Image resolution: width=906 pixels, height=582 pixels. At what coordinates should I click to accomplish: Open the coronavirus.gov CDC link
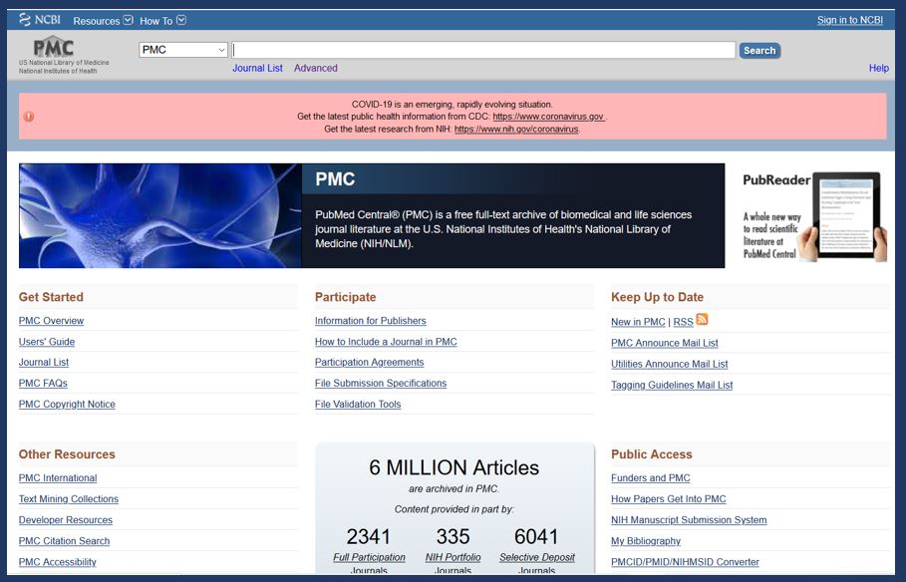tap(548, 117)
